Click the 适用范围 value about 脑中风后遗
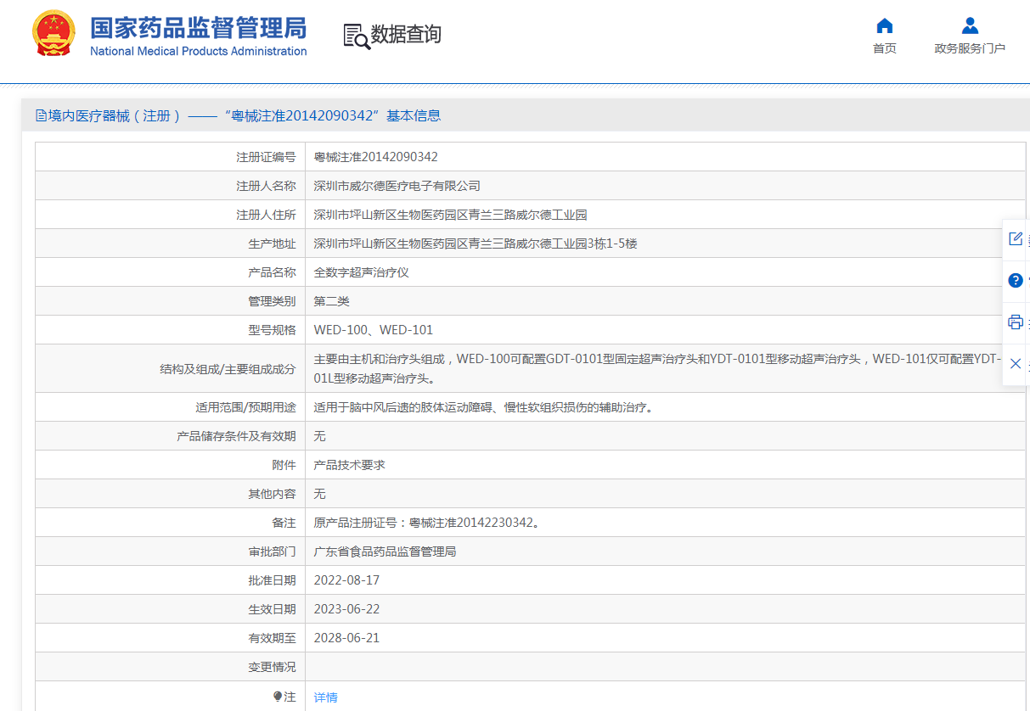Viewport: 1030px width, 711px height. [486, 407]
